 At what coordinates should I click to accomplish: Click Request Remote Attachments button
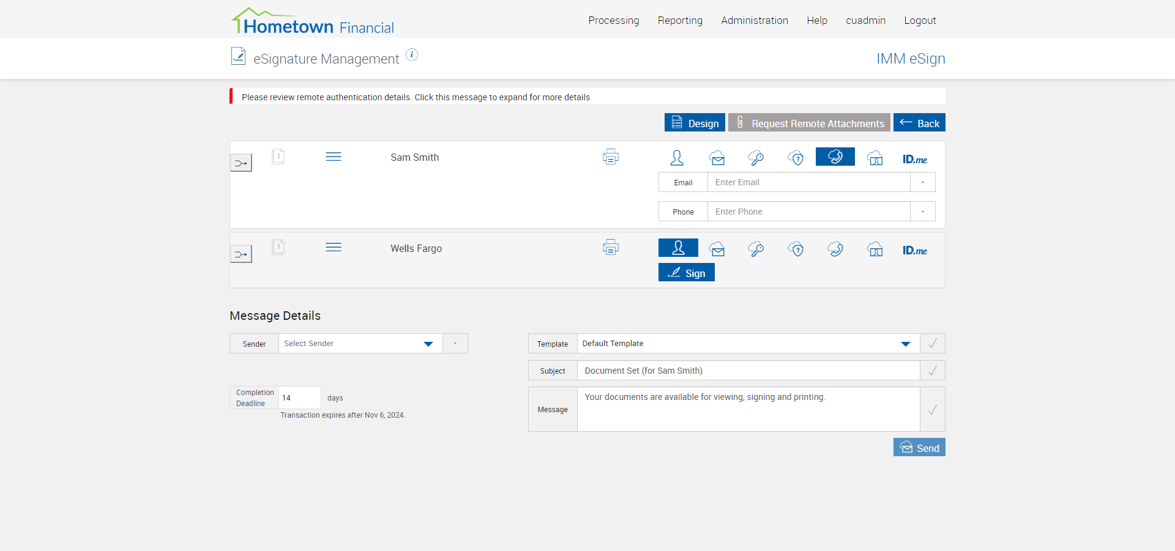809,122
